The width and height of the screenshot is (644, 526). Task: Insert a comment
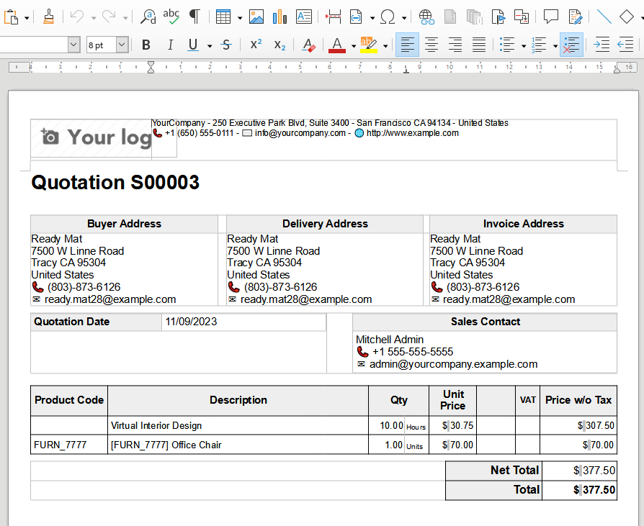click(551, 17)
